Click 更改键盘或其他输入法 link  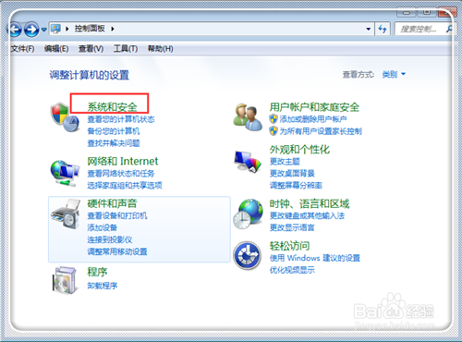pos(307,215)
